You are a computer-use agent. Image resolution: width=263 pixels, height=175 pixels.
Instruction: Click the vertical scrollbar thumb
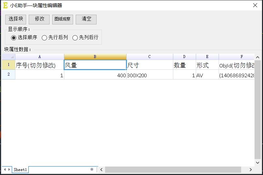[x=258, y=110]
